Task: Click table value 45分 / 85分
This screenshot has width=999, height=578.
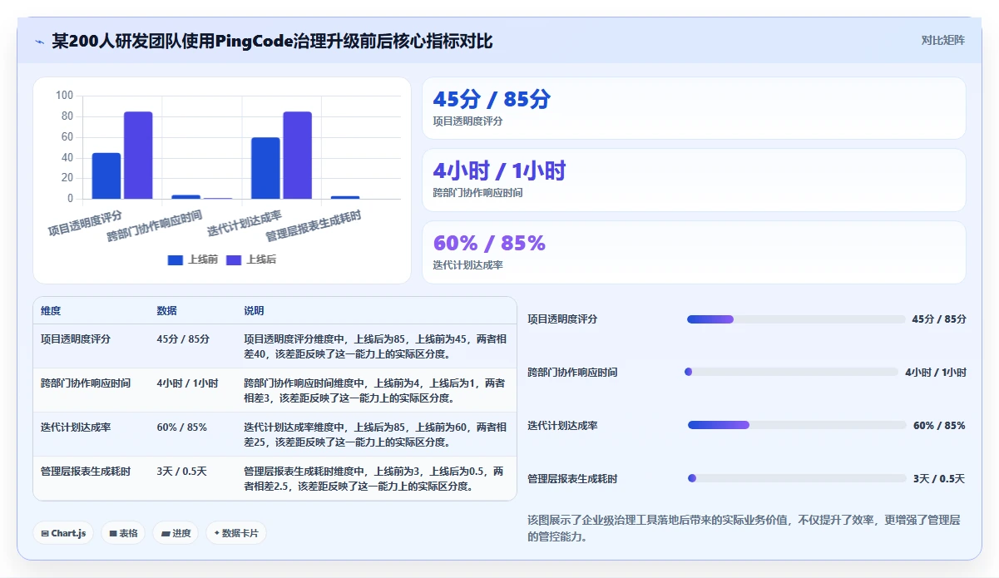Action: 183,339
